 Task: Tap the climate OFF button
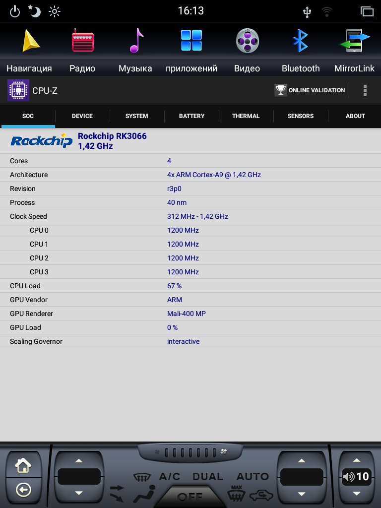coord(190,497)
